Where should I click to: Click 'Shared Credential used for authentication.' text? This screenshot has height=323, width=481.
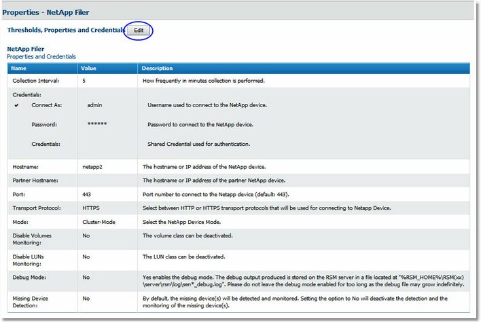click(x=199, y=144)
